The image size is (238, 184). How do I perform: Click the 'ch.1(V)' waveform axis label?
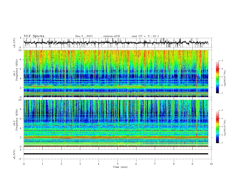(14, 43)
